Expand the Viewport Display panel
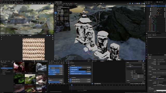The height and width of the screenshot is (93, 166). tap(151, 89)
